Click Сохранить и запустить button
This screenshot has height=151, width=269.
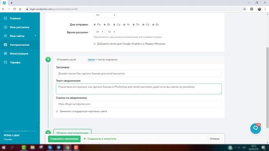100,139
